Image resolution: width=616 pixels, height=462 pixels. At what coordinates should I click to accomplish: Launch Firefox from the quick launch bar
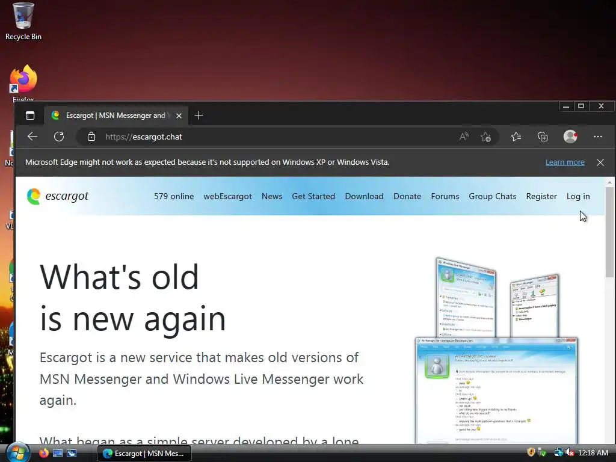[x=43, y=453]
